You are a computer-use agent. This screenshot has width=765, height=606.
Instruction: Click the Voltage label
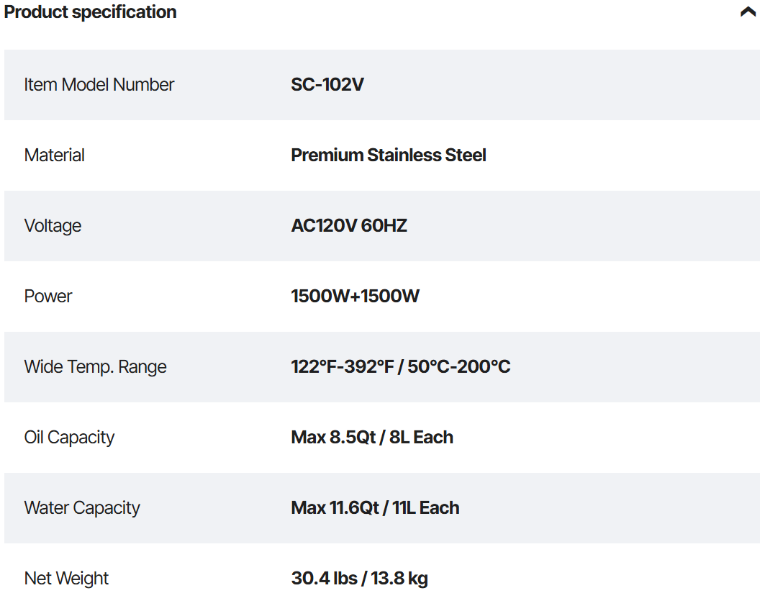point(53,225)
